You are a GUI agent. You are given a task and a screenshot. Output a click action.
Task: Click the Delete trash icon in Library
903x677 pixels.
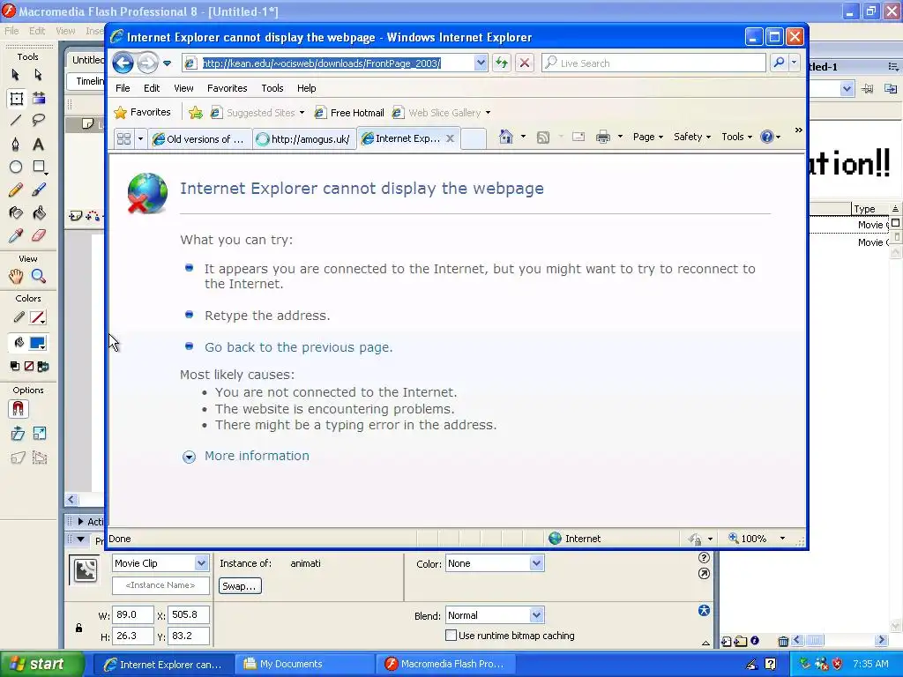783,641
